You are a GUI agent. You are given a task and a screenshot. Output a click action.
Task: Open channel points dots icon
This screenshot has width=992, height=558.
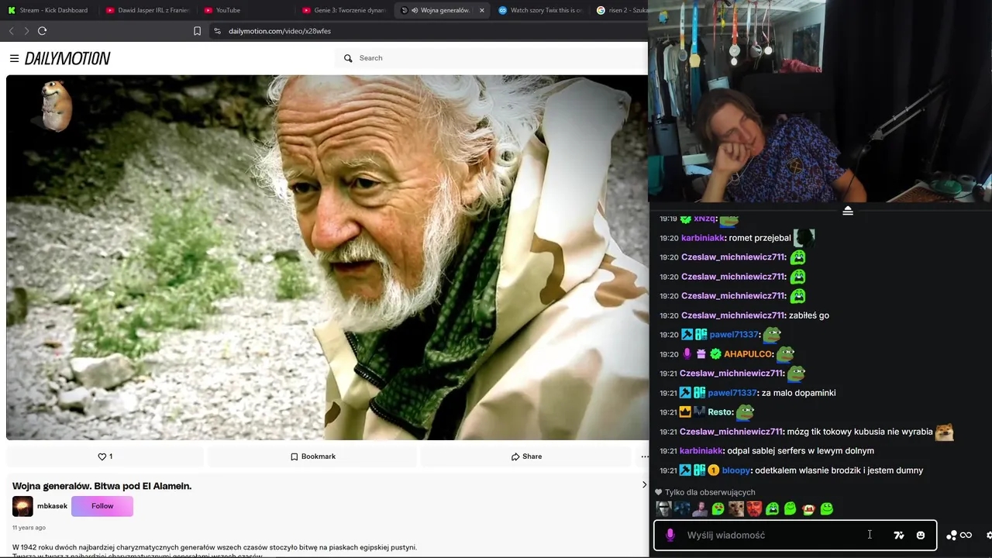[x=951, y=535]
